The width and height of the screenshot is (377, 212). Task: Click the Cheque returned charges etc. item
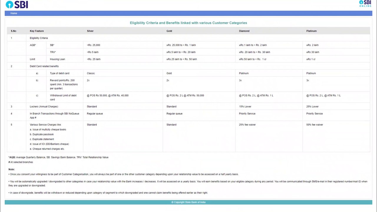[x=47, y=149]
